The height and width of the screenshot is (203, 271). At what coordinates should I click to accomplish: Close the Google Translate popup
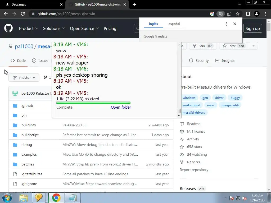click(x=234, y=24)
